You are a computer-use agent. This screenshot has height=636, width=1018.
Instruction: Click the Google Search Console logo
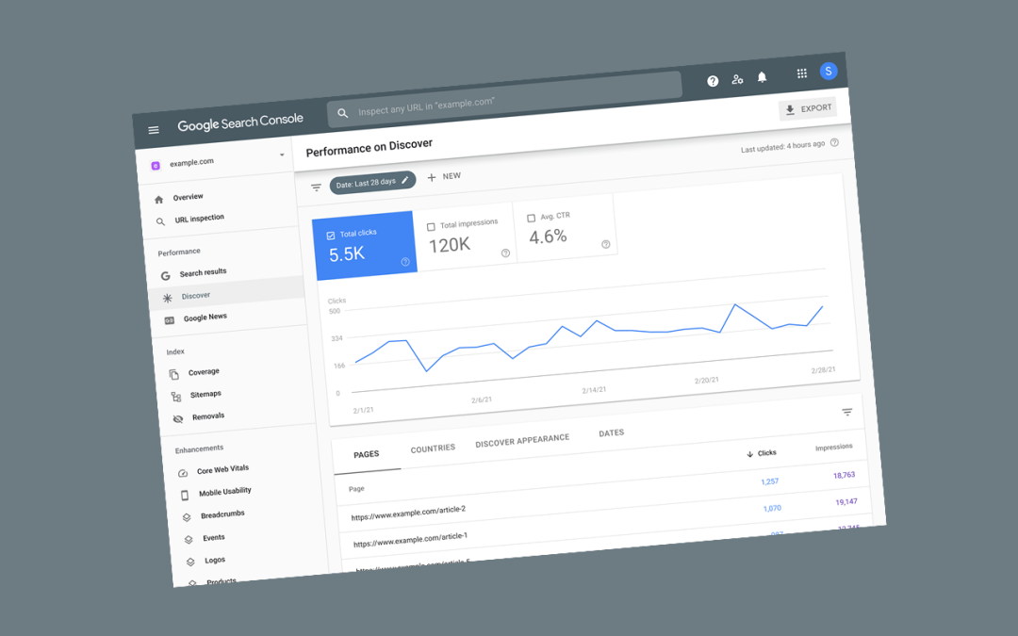pos(240,122)
